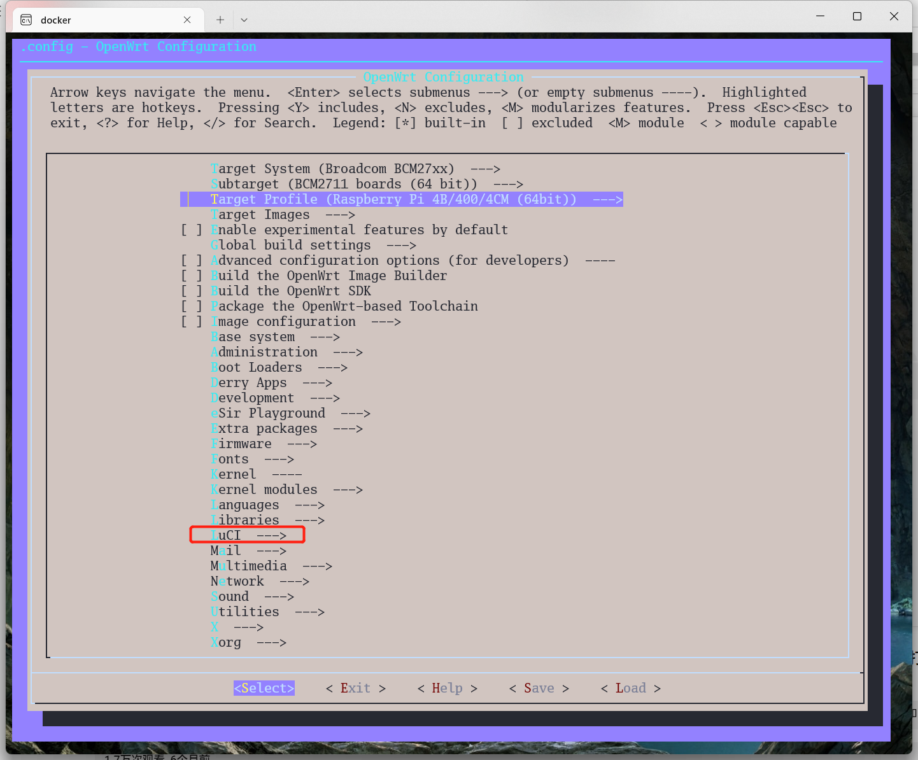
Task: Click the Load button
Action: (630, 688)
